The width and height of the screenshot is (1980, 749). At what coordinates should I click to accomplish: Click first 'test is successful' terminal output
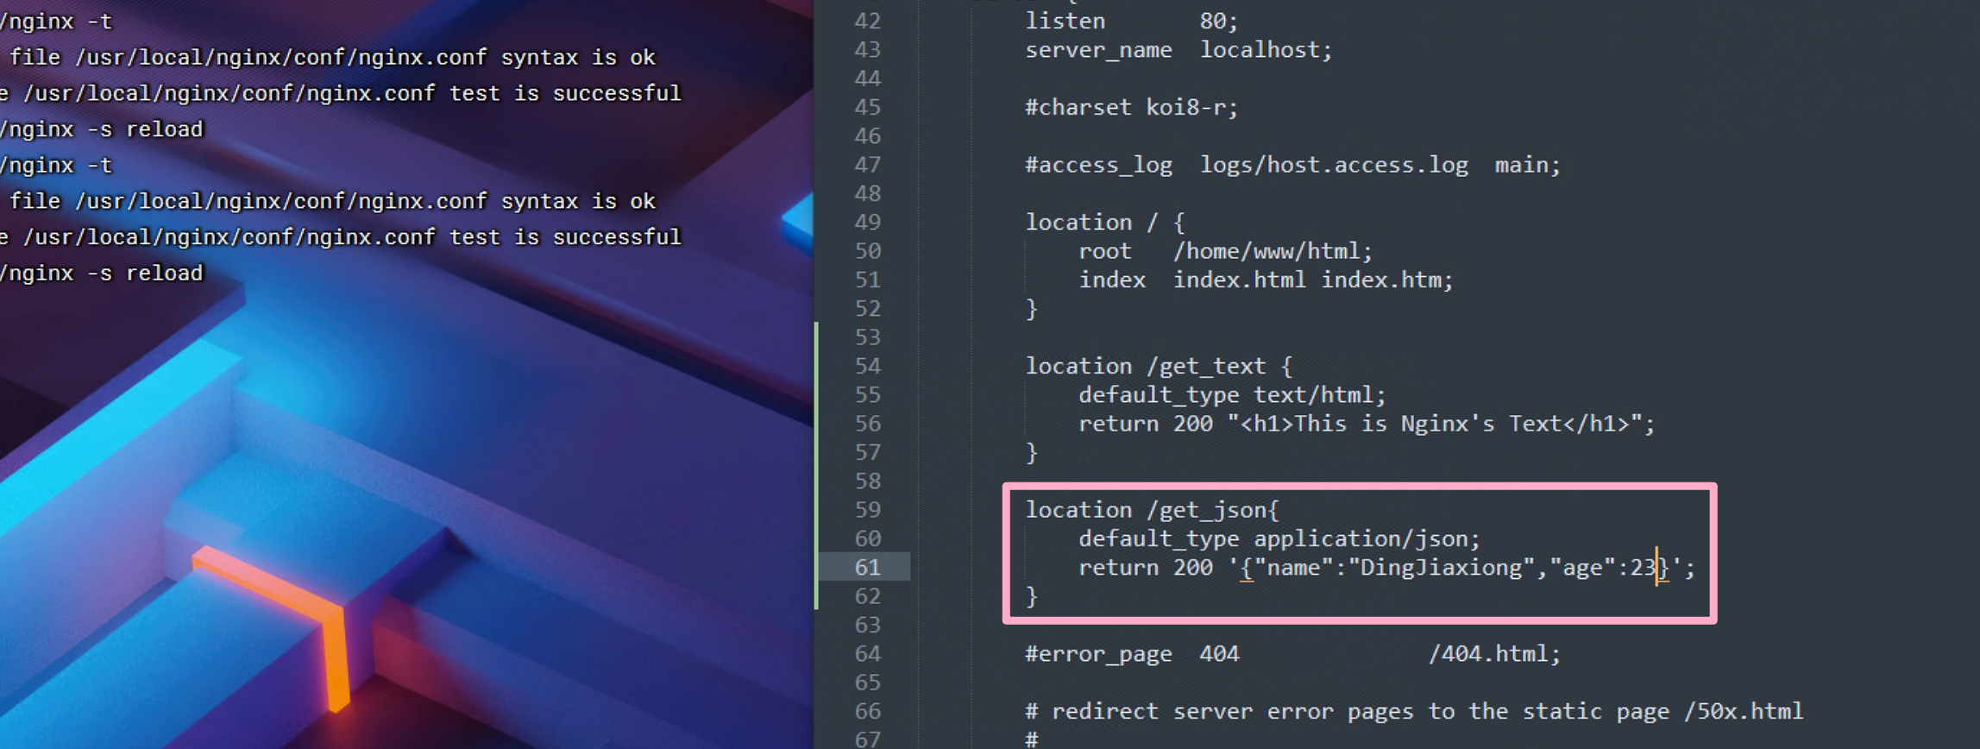click(565, 93)
